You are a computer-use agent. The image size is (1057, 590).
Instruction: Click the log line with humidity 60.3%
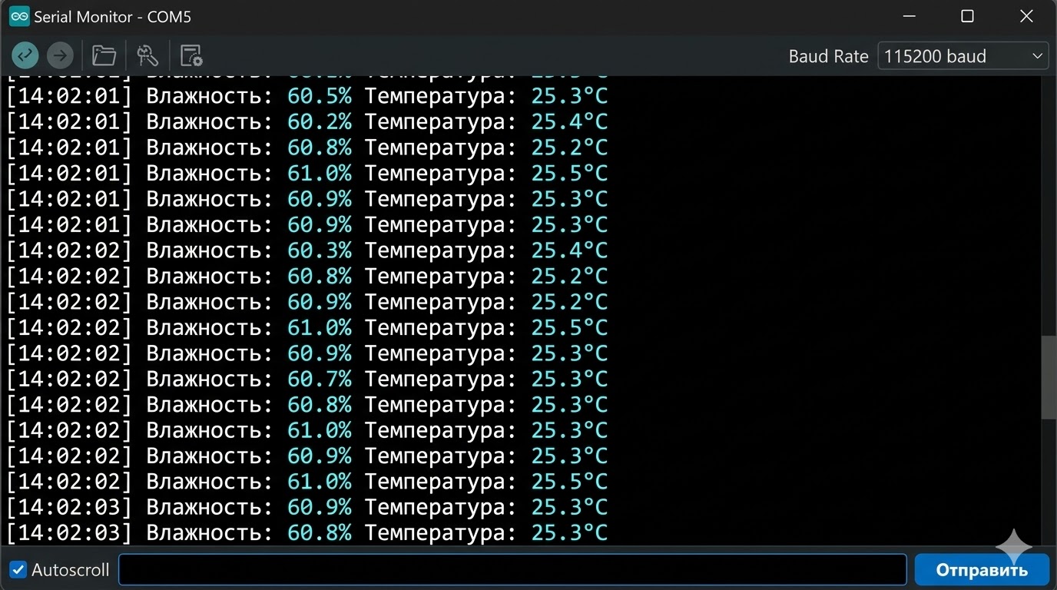tap(306, 250)
